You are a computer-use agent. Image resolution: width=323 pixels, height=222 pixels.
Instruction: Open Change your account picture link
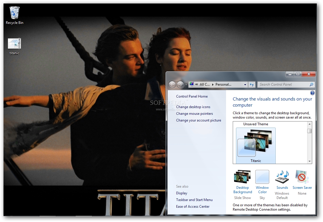(199, 120)
